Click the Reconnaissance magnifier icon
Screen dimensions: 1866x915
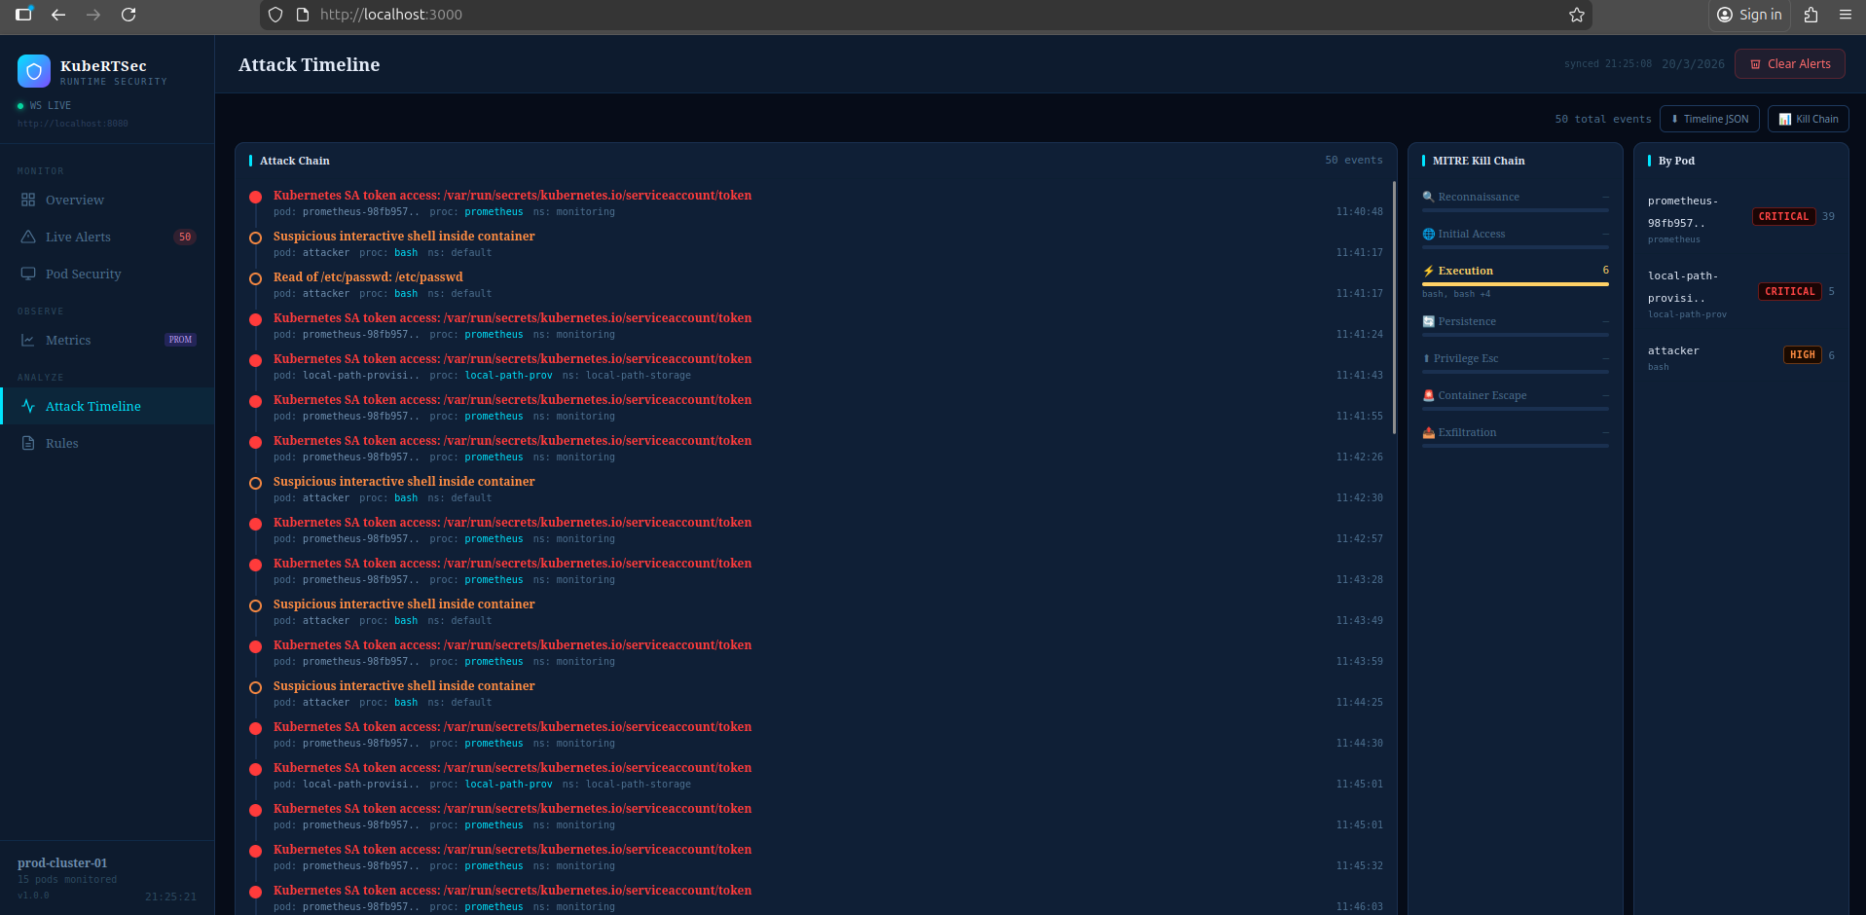[1427, 196]
